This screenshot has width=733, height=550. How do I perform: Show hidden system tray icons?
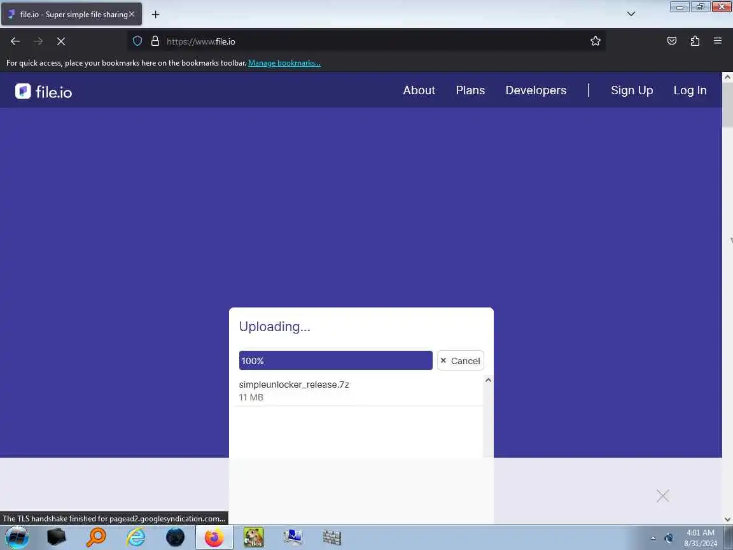click(653, 538)
